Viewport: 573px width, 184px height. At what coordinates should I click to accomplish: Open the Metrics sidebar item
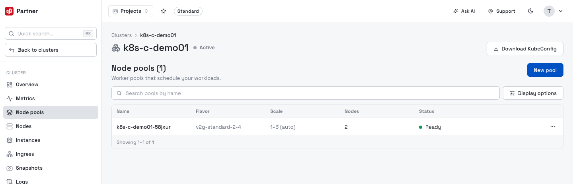click(x=51, y=99)
